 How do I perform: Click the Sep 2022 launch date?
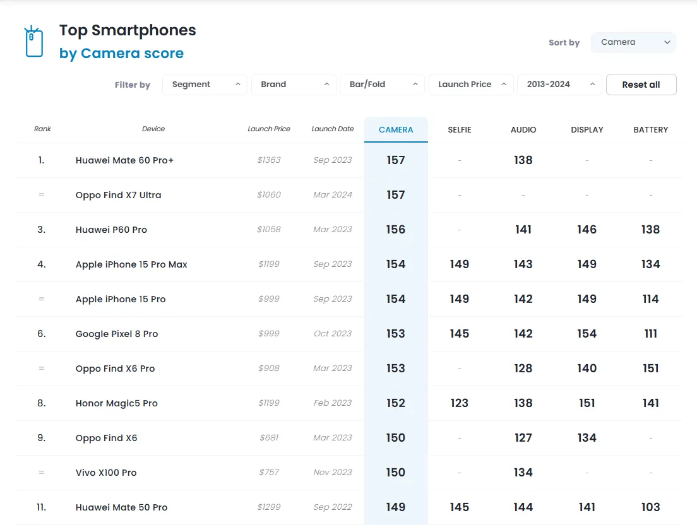[x=333, y=507]
